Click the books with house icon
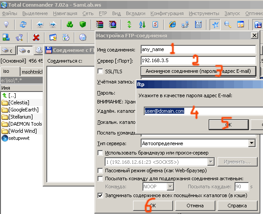The width and height of the screenshot is (263, 214). pos(113,24)
